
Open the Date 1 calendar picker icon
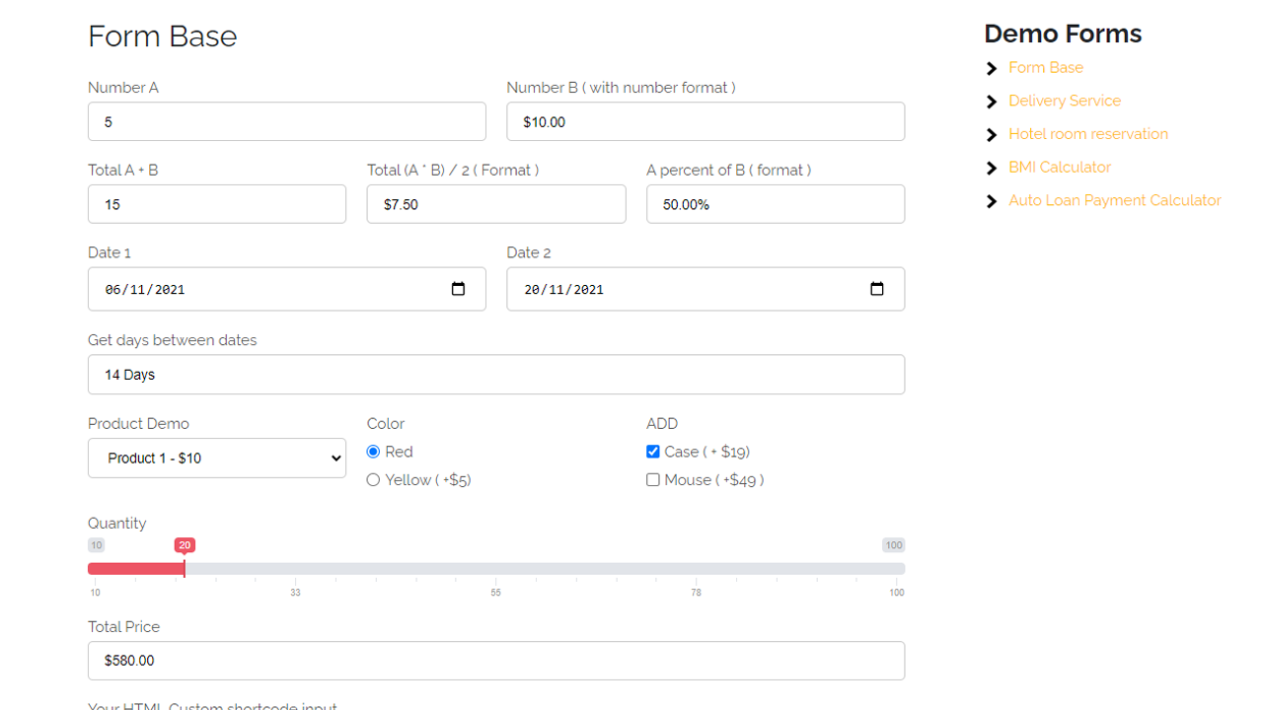coord(458,289)
